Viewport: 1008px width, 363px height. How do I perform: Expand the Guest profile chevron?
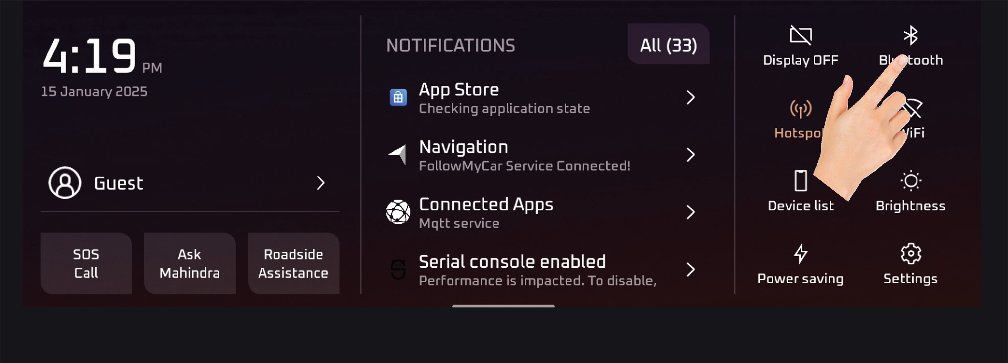[x=321, y=183]
